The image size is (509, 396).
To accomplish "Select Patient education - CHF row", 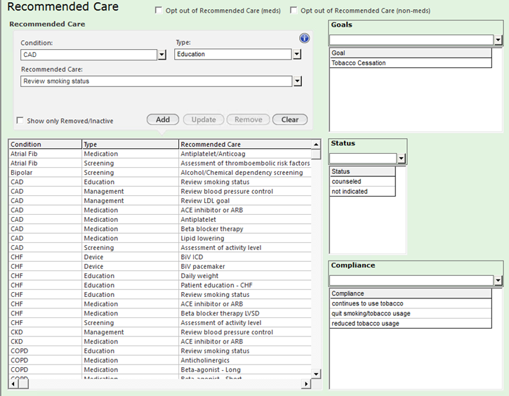I will coord(160,286).
